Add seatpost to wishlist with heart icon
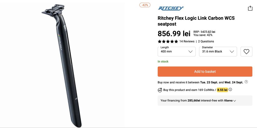 coord(246,52)
